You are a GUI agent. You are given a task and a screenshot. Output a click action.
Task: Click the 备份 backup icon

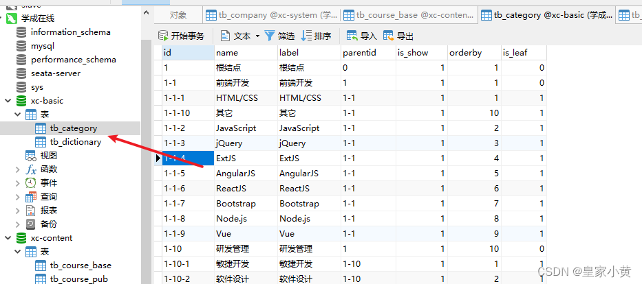(x=31, y=224)
